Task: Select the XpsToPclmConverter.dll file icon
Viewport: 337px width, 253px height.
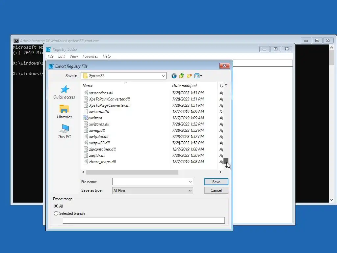Action: point(86,99)
